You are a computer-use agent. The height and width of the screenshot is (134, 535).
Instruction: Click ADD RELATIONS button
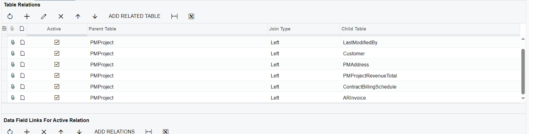[114, 131]
